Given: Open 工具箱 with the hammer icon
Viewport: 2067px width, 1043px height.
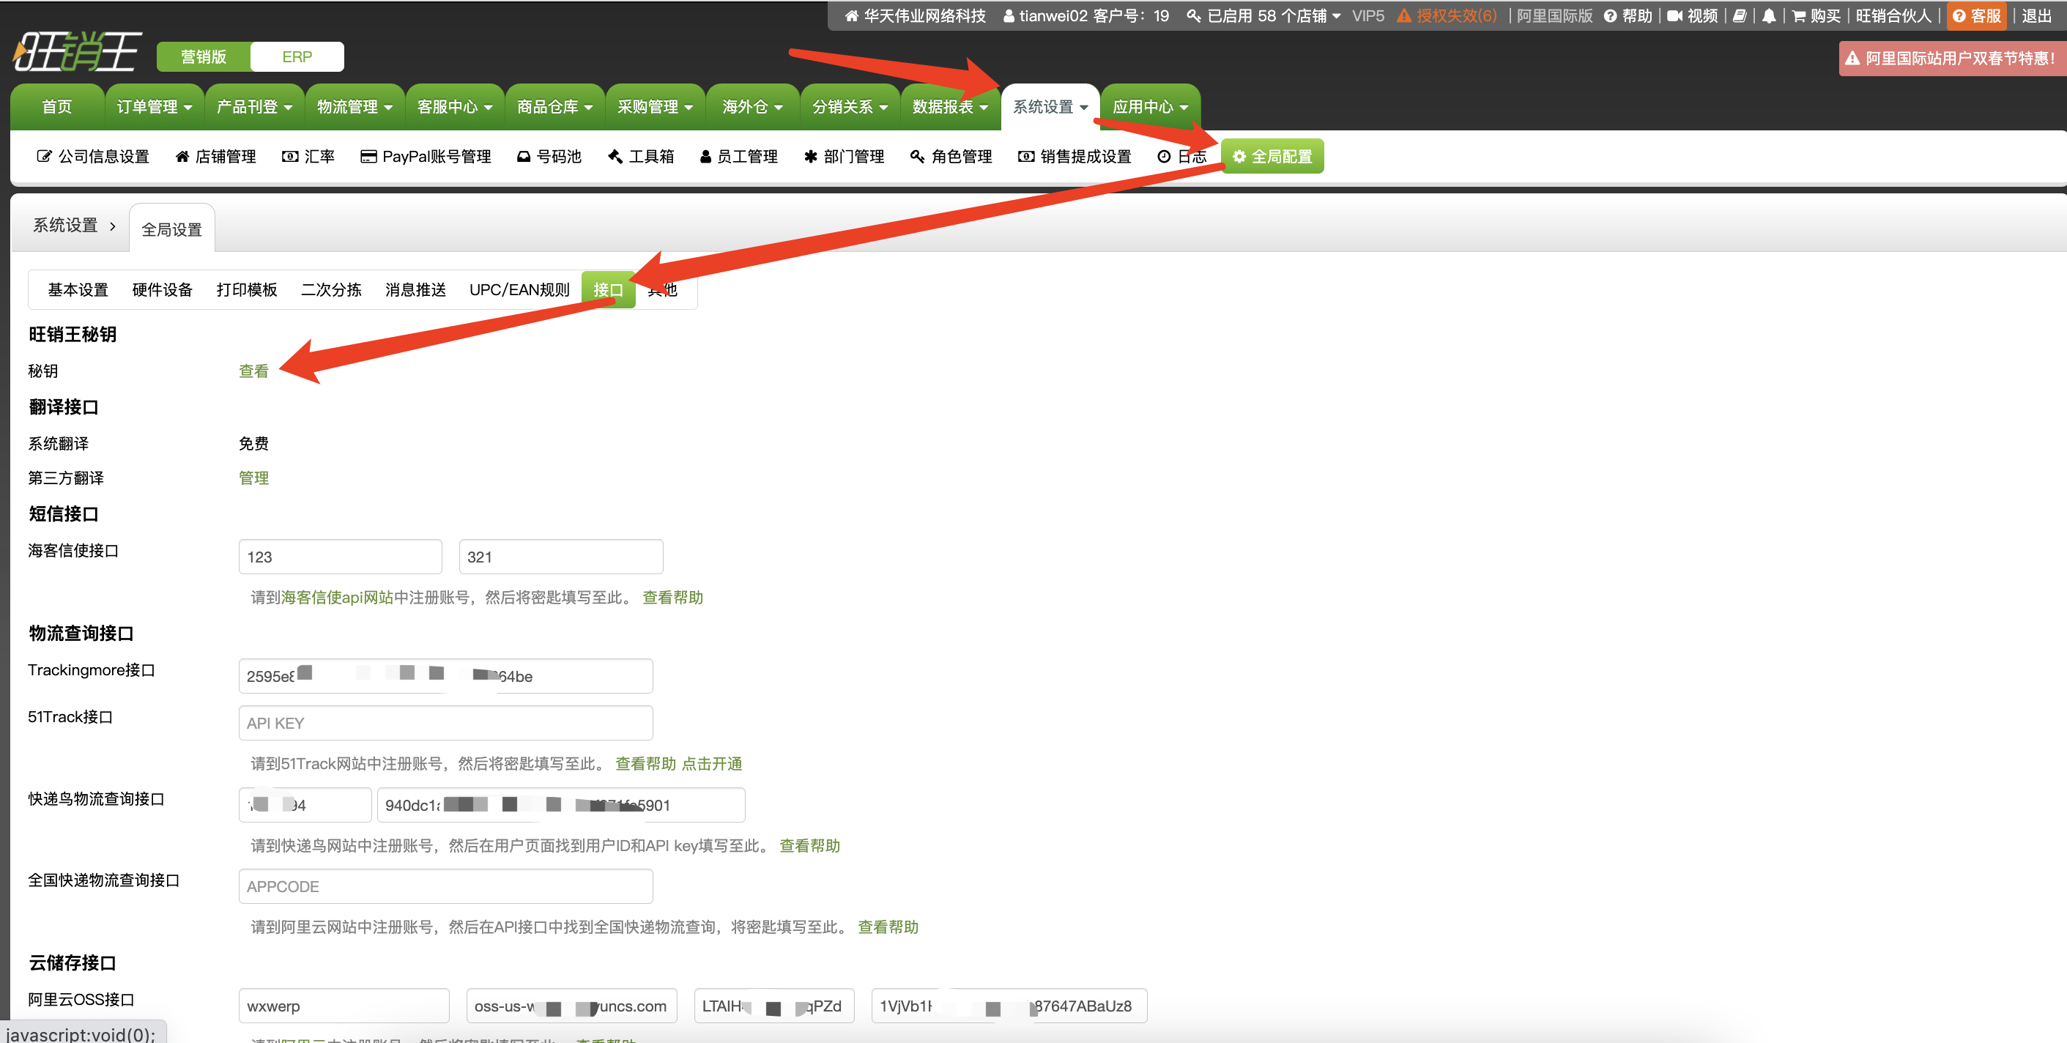Looking at the screenshot, I should click(x=641, y=157).
